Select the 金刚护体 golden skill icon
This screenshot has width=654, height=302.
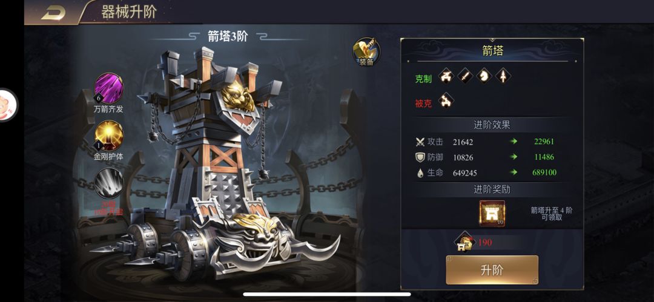point(108,136)
